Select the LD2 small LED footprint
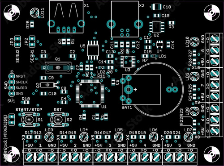Viewport: 224px width, 166px height. [x=102, y=68]
